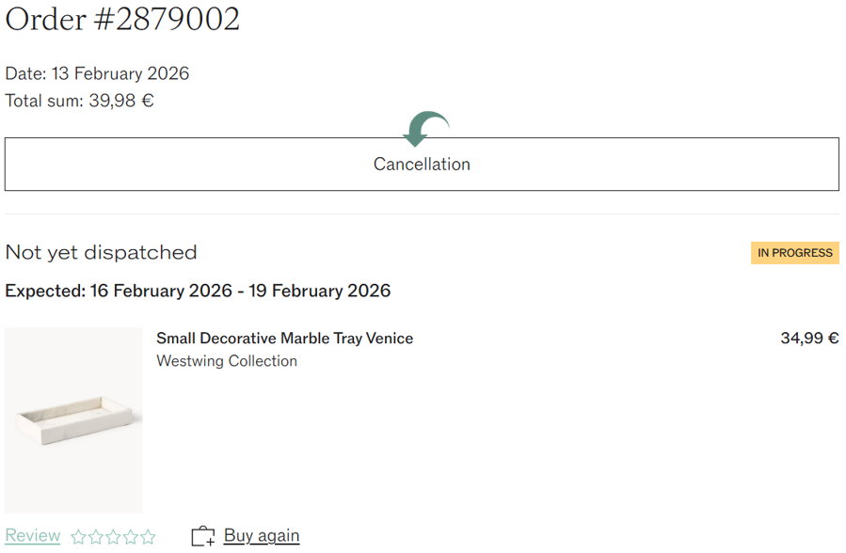Click the green curved return arrow icon

pos(425,129)
